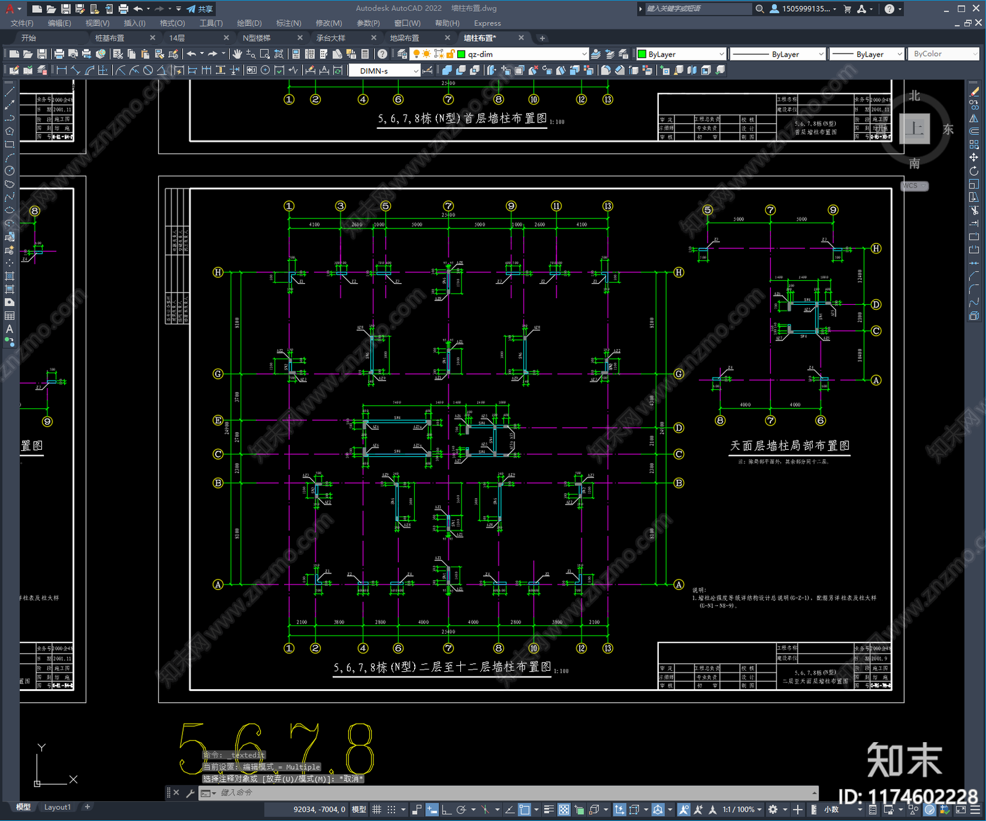Switch to the Layout1 tab
Screen dimensions: 986x821
tap(57, 807)
